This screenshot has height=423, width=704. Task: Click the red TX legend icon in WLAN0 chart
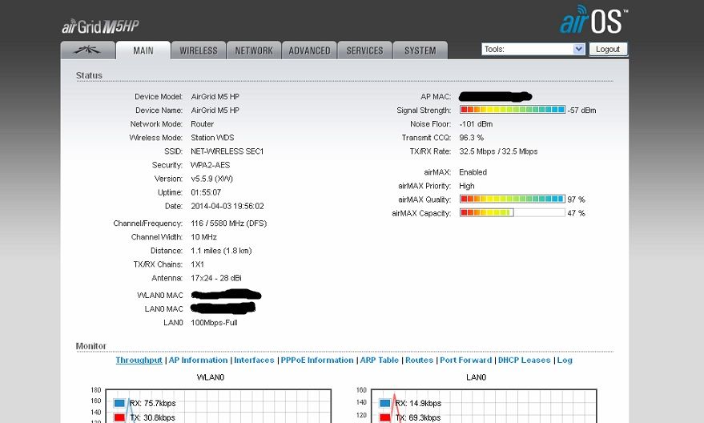(x=119, y=417)
